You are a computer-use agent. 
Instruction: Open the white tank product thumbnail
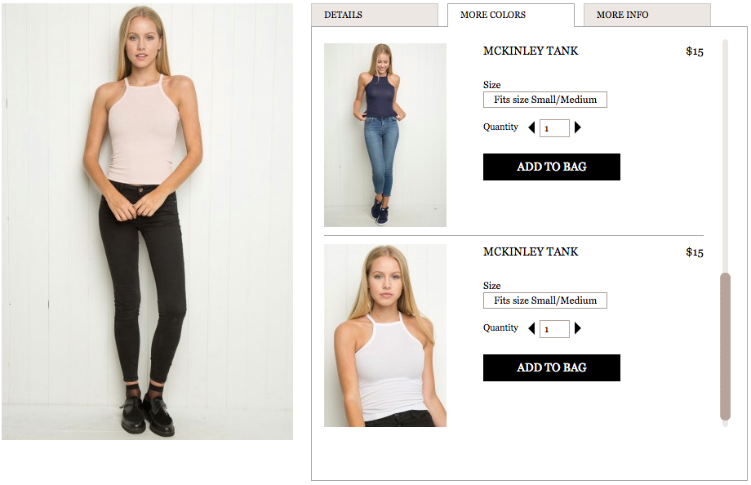click(385, 336)
